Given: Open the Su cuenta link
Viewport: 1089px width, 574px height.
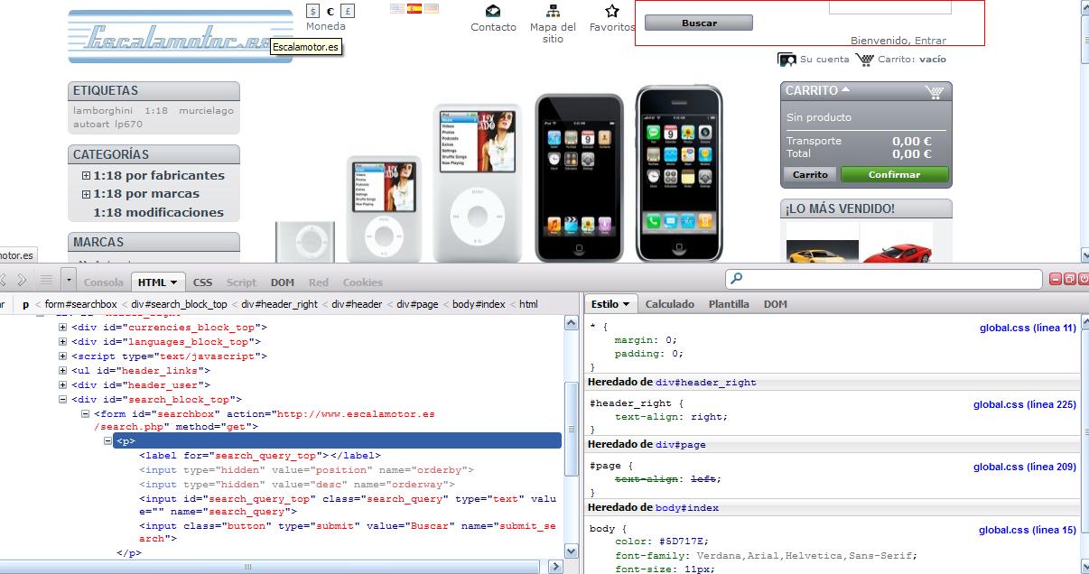Looking at the screenshot, I should coord(824,60).
